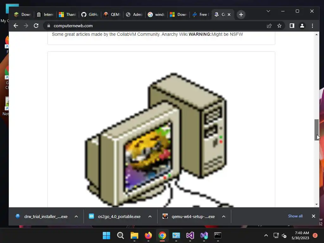Open the blue-green Visual Studio taskbar icon

[x=204, y=235]
